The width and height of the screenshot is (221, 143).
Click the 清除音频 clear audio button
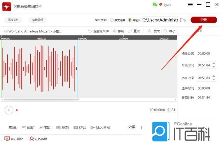pos(38,20)
